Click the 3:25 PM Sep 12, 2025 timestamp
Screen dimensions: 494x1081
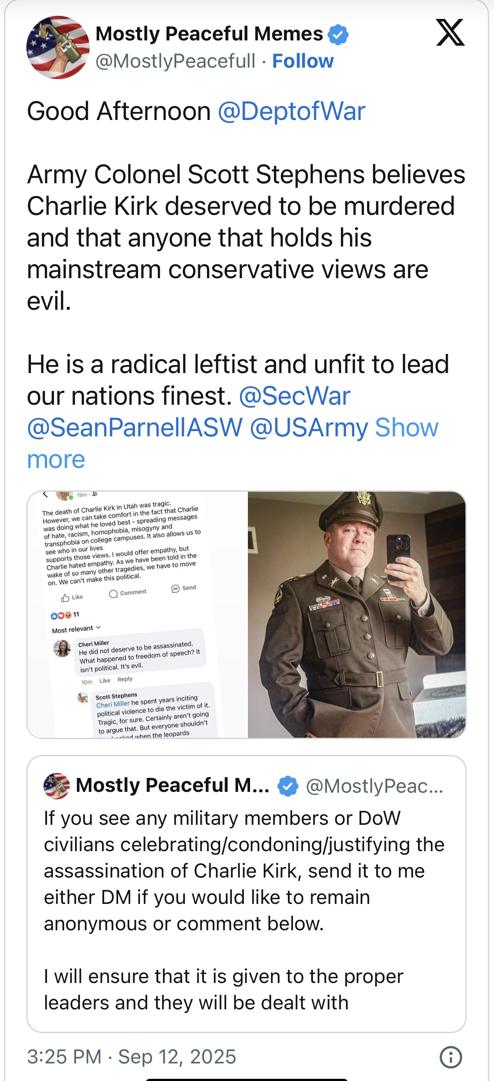click(x=131, y=1057)
